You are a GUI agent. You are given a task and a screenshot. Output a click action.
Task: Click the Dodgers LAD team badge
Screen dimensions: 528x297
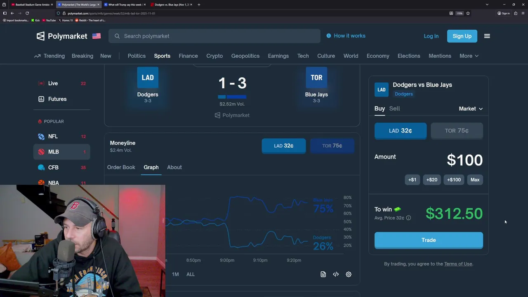148,78
